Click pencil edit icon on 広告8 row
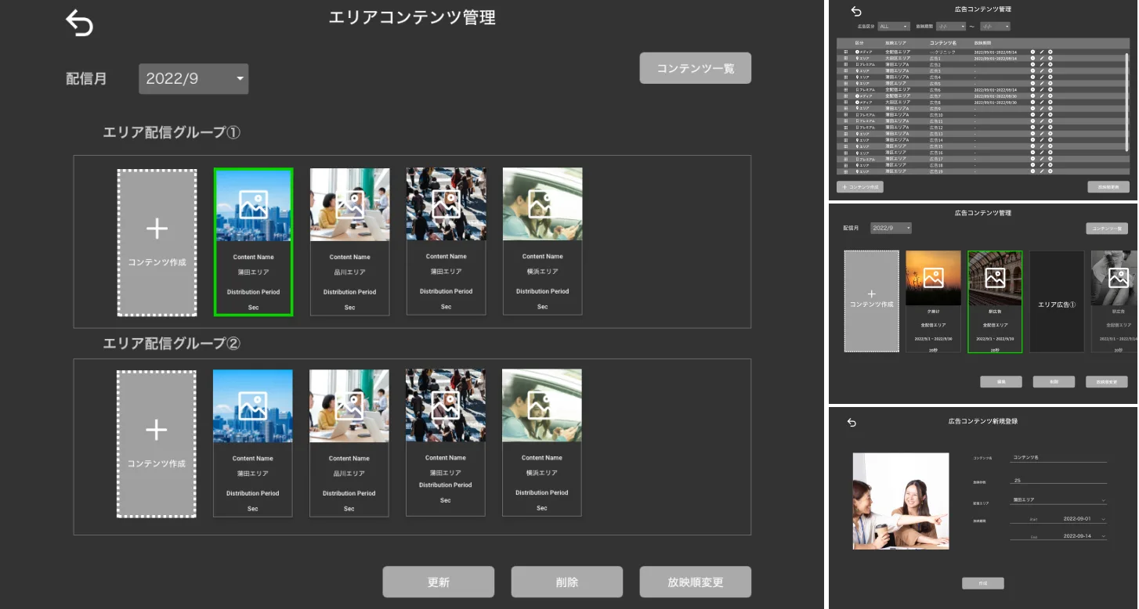Image resolution: width=1139 pixels, height=609 pixels. point(1042,102)
